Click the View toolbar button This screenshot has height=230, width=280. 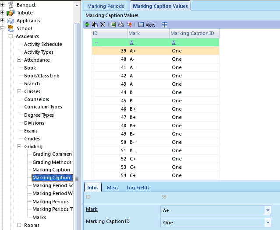[150, 25]
